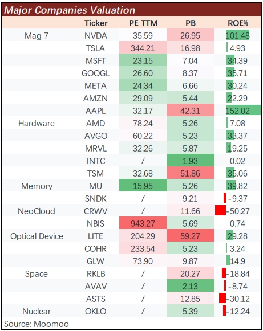The image size is (263, 331).
Task: Select the Optical Device category label
Action: pyautogui.click(x=37, y=236)
